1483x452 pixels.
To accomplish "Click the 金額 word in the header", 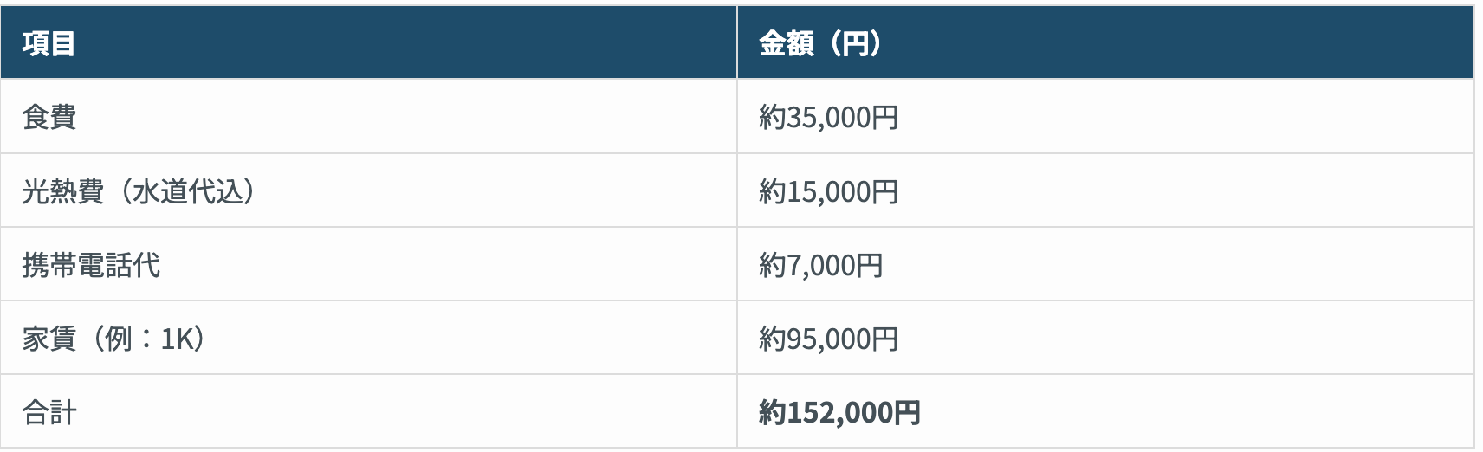I will (786, 43).
